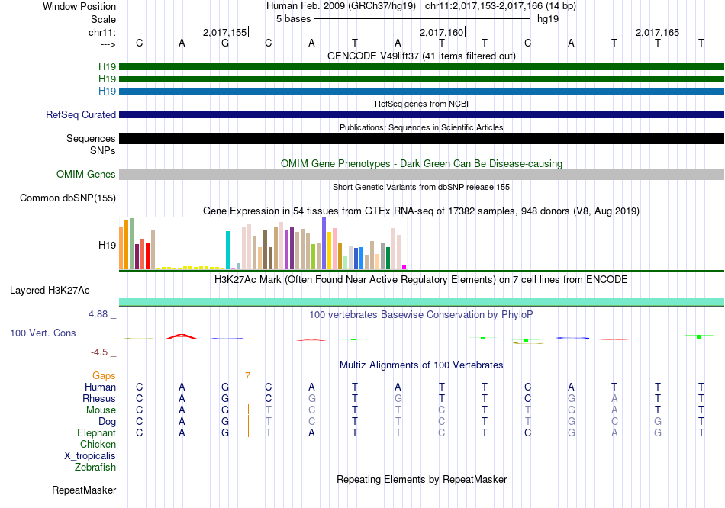Image resolution: width=725 pixels, height=508 pixels.
Task: Select the Rhesus alignment row label
Action: point(99,398)
